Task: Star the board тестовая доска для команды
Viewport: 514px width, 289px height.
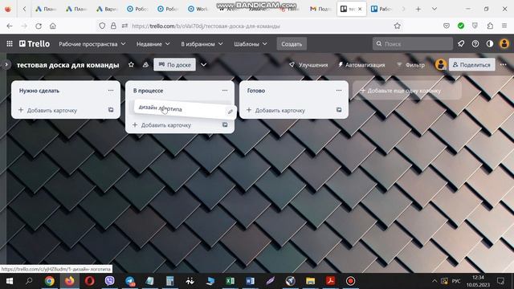Action: pyautogui.click(x=131, y=64)
